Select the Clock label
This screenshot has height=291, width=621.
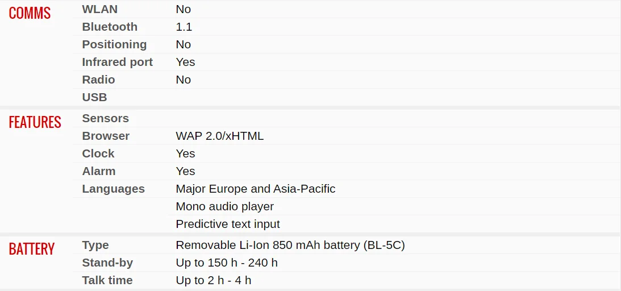pyautogui.click(x=98, y=153)
